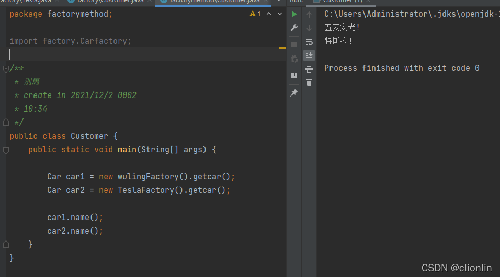Click the TeslaFactory() call in code

tap(150, 190)
